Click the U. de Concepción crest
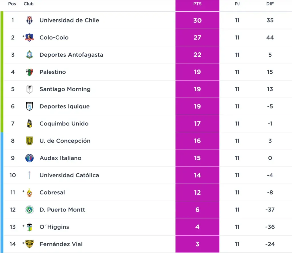The height and width of the screenshot is (253, 292). [x=29, y=141]
